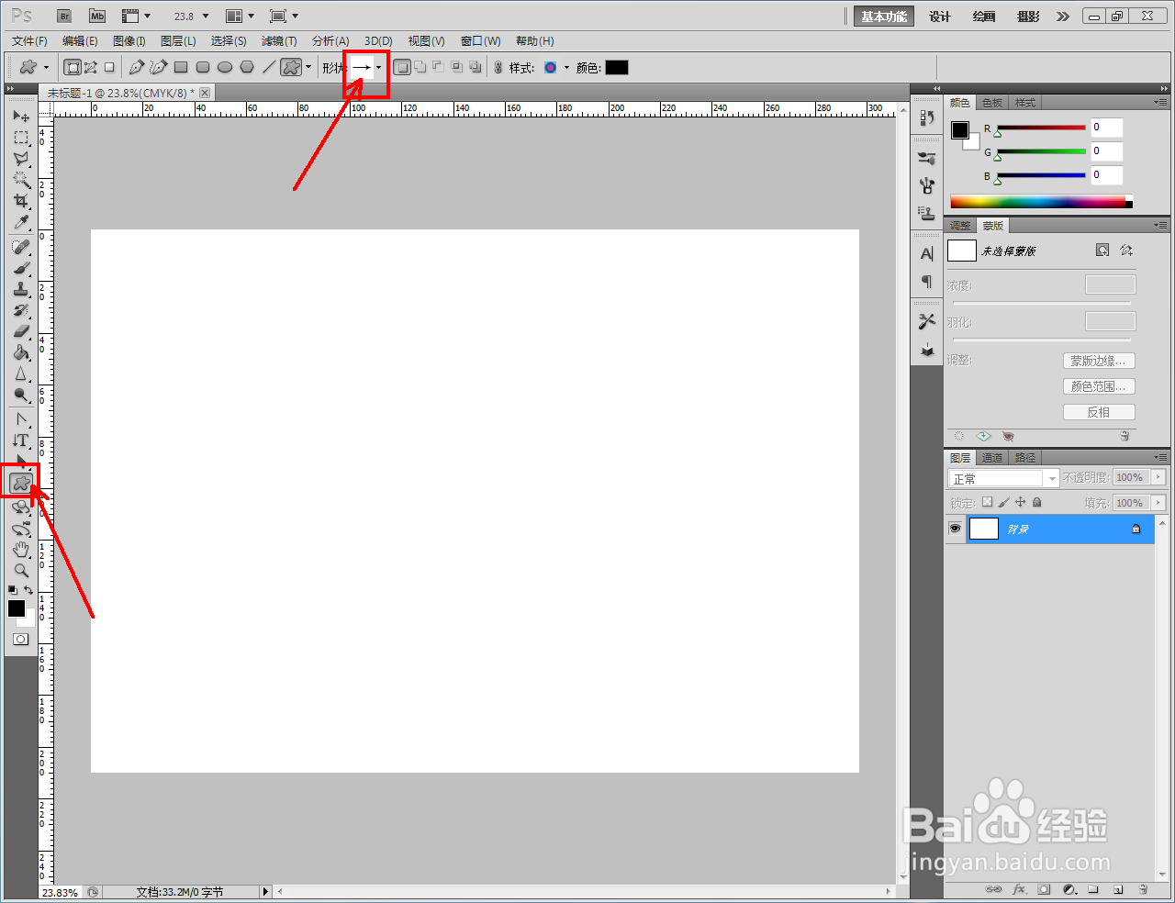
Task: Select the 基本功能 workspace
Action: click(884, 17)
